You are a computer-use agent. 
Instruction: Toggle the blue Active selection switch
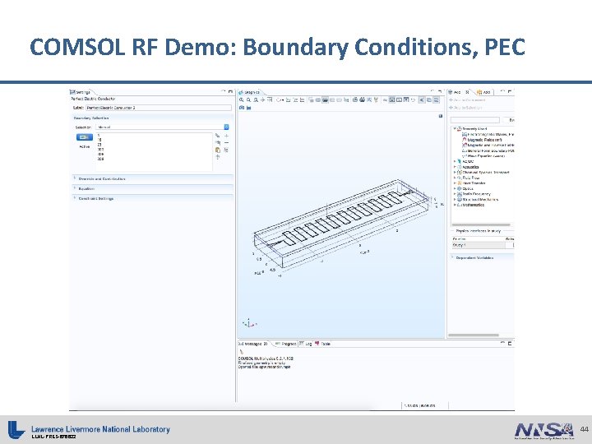pyautogui.click(x=85, y=137)
